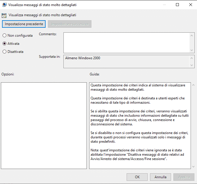Click the 'Guida:' label
This screenshot has width=197, height=184.
pyautogui.click(x=95, y=74)
